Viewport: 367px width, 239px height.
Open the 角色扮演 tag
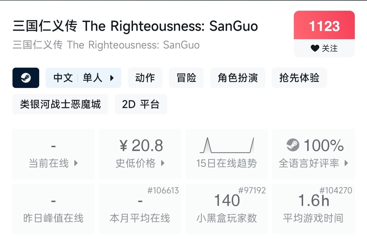tap(238, 78)
